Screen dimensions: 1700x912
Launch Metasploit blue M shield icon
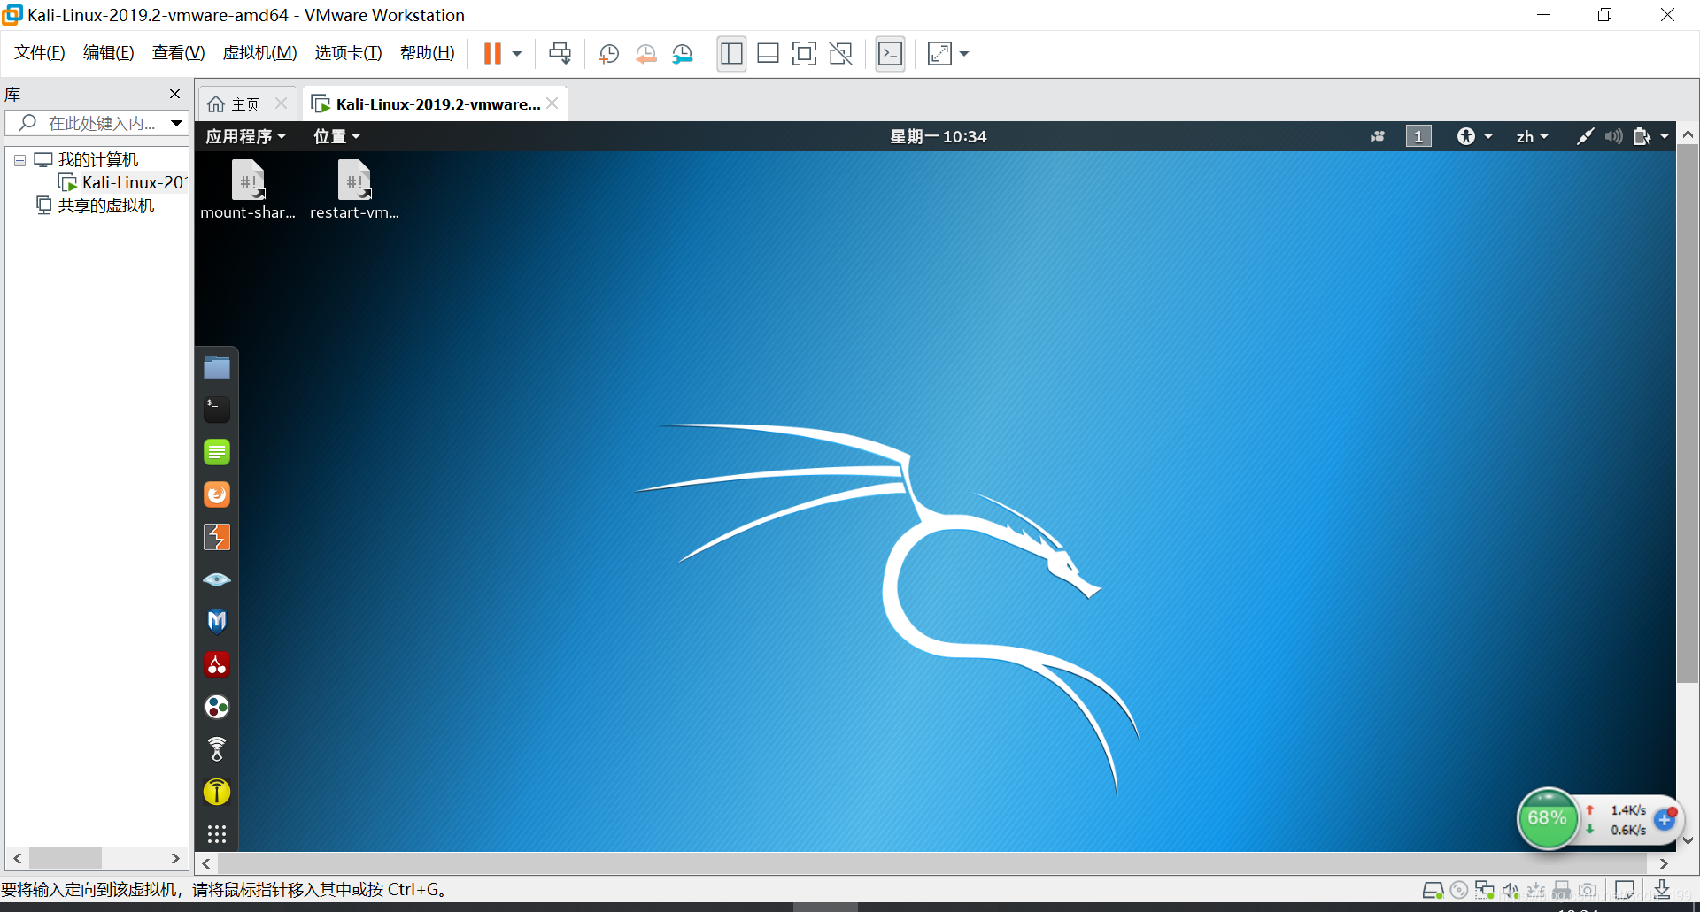(x=217, y=622)
